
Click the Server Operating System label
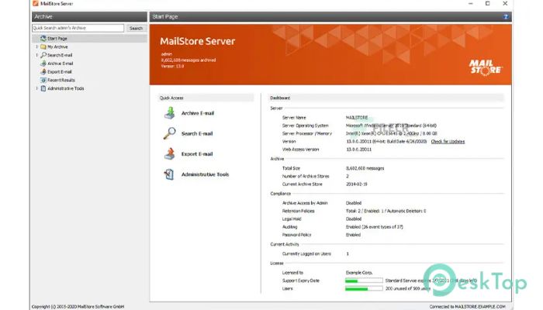coord(305,126)
